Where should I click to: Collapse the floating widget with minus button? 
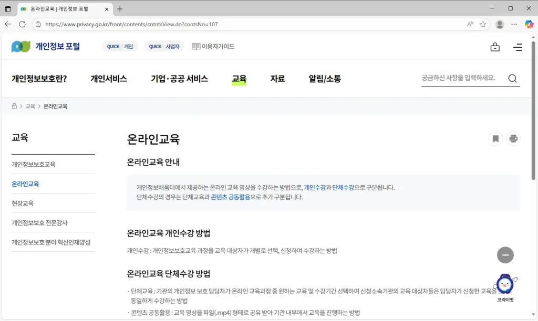pyautogui.click(x=505, y=255)
